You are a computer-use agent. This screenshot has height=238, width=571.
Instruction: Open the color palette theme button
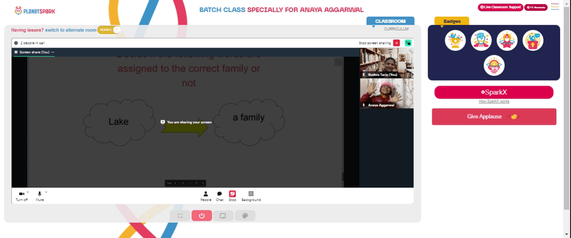pyautogui.click(x=245, y=216)
